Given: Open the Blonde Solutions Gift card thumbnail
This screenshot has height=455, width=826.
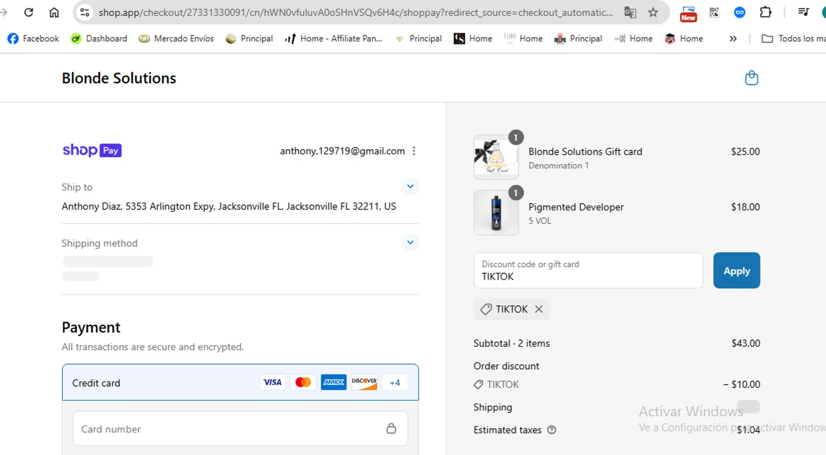Looking at the screenshot, I should [496, 157].
